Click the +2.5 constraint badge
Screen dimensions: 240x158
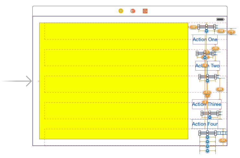207,92
